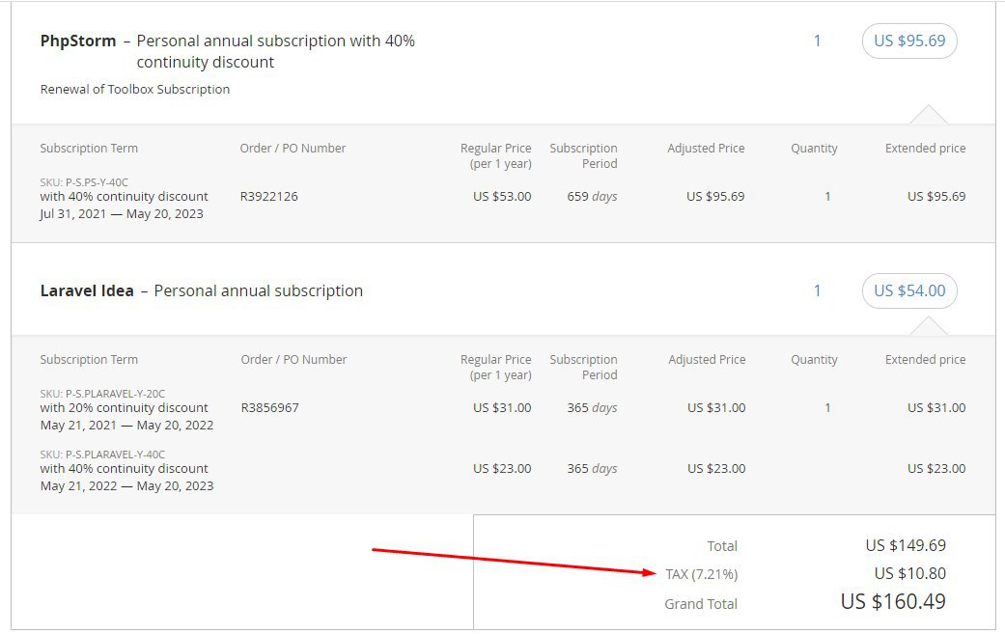Click the tax amount US $10.80
1005x634 pixels.
click(910, 574)
